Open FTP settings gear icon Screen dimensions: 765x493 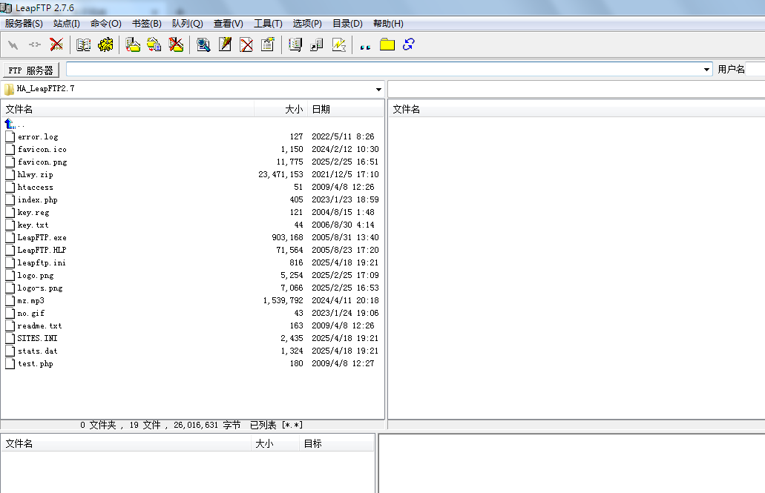click(105, 44)
